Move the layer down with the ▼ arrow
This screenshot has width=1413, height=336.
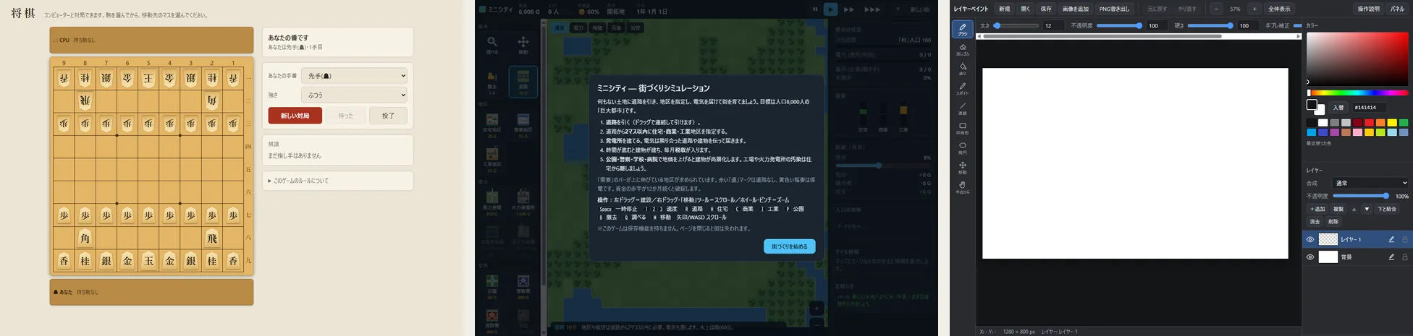(x=1367, y=209)
